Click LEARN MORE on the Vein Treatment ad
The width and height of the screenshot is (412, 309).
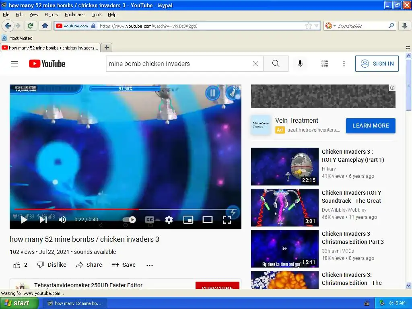click(x=371, y=126)
